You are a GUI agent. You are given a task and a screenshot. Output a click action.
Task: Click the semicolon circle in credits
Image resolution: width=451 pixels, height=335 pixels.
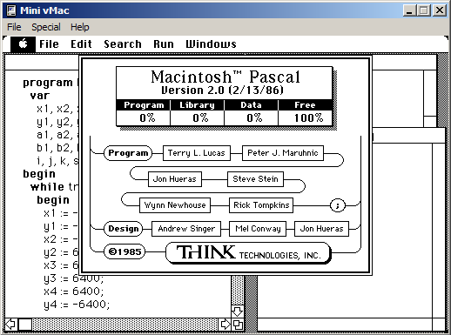coord(338,205)
